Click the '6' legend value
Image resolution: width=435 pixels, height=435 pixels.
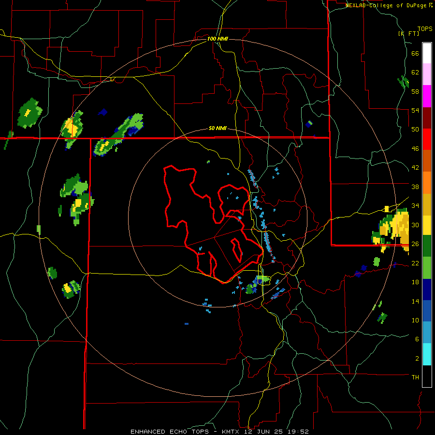(x=417, y=339)
